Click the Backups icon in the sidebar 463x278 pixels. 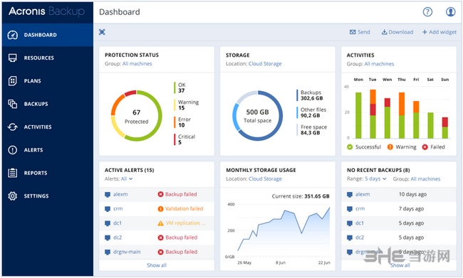(12, 104)
